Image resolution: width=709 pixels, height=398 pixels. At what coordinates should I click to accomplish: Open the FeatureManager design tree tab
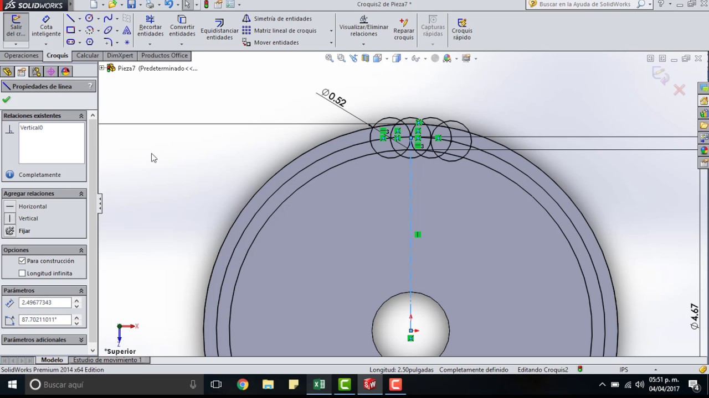pyautogui.click(x=7, y=71)
